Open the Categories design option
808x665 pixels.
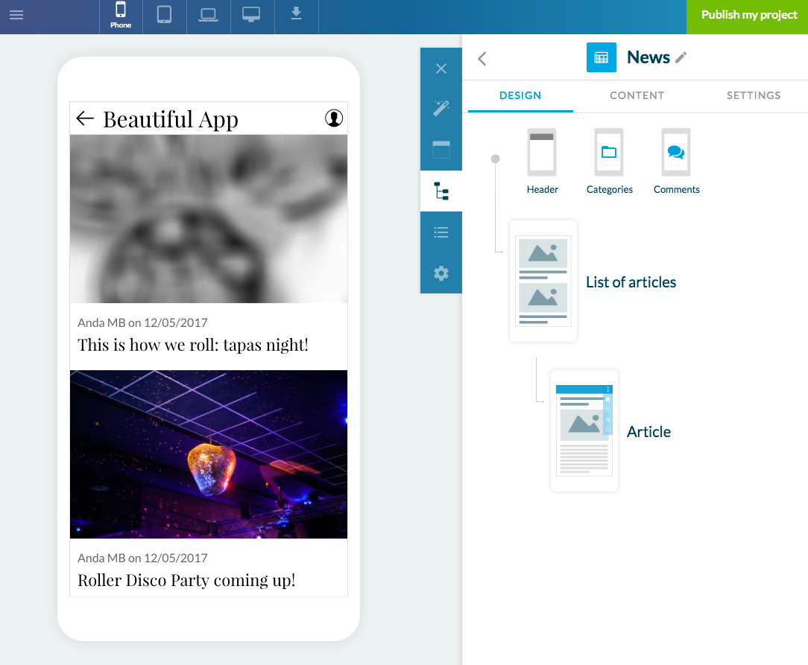pyautogui.click(x=609, y=162)
